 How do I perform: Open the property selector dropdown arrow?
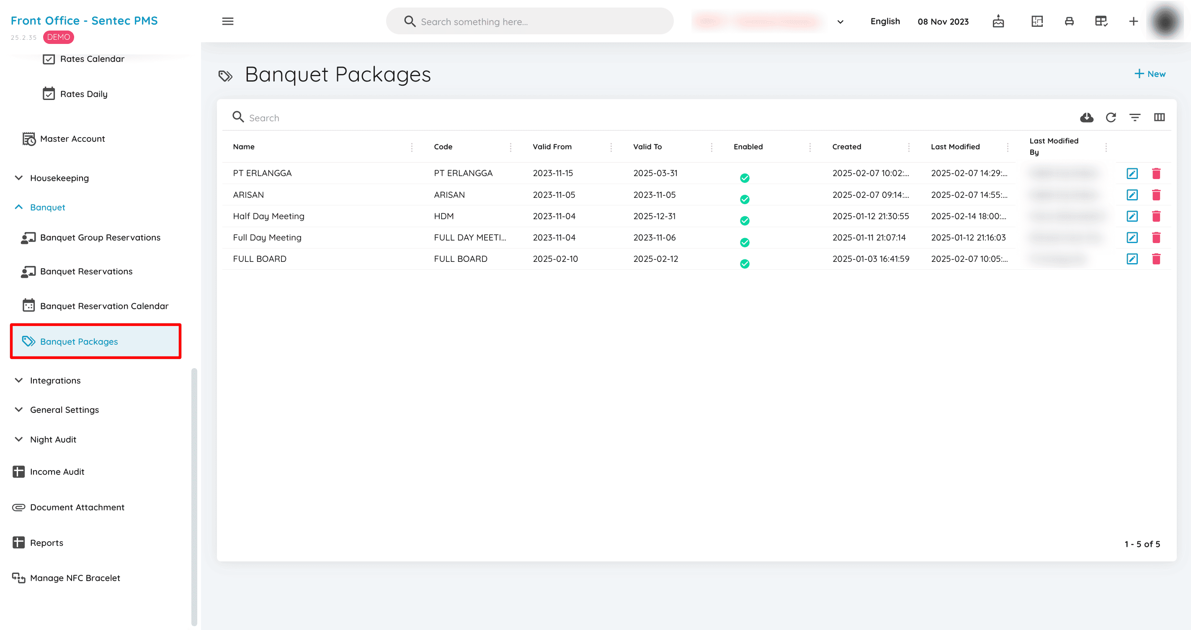click(x=840, y=22)
